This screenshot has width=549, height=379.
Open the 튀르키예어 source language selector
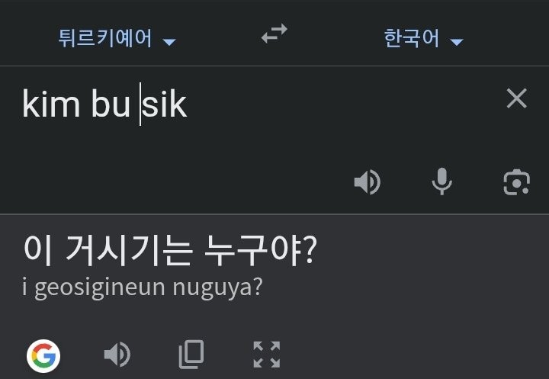(105, 39)
